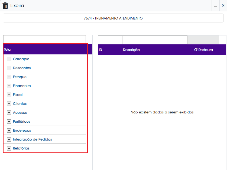Select the Relatórios tree label
Image resolution: width=227 pixels, height=173 pixels.
[x=21, y=148]
